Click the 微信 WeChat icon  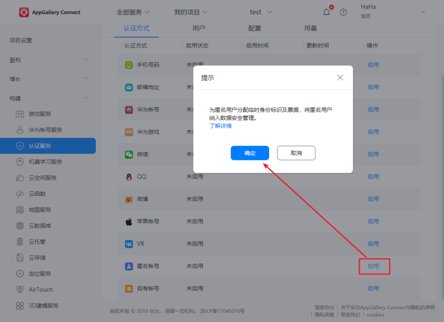[x=129, y=154]
